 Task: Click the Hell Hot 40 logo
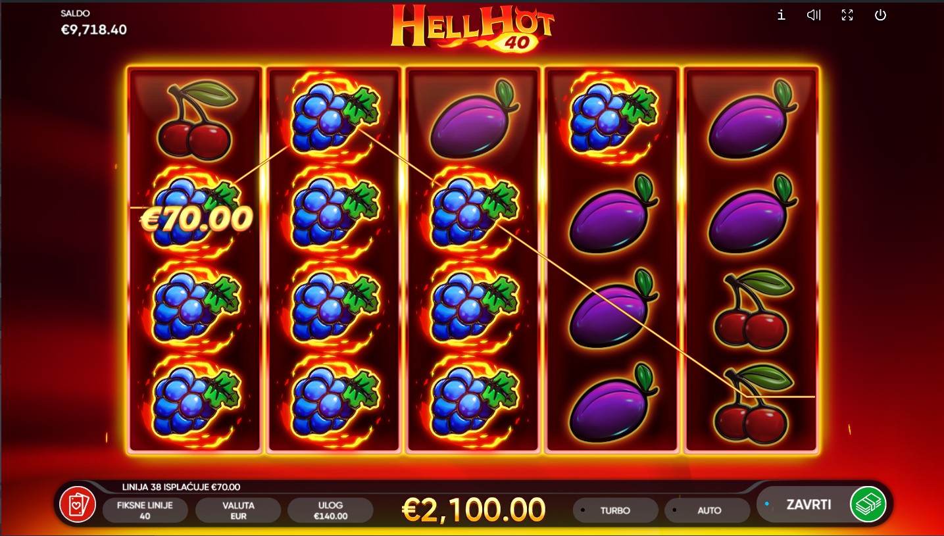pos(472,28)
